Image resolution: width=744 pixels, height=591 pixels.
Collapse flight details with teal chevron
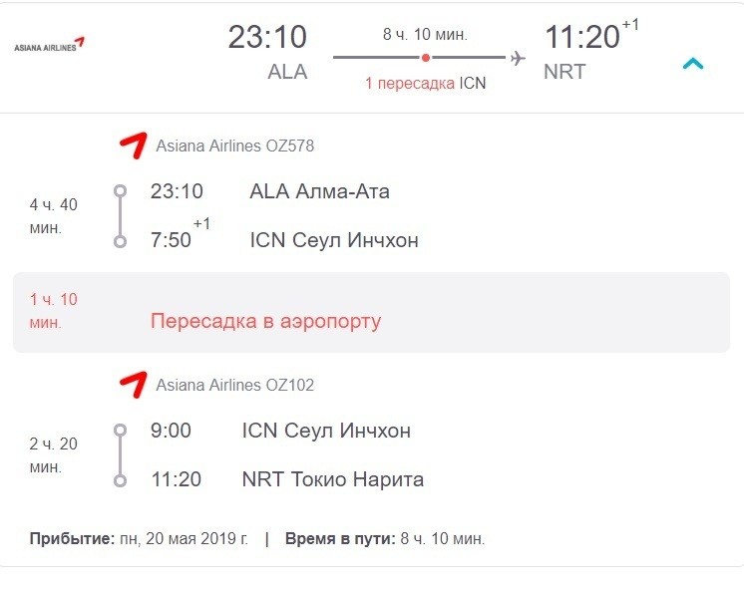[693, 64]
